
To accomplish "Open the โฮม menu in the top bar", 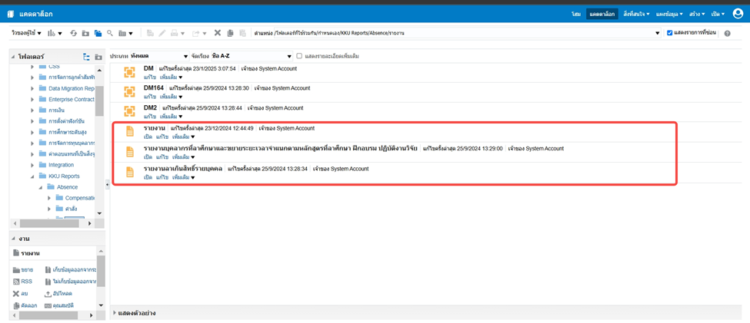I will [576, 14].
